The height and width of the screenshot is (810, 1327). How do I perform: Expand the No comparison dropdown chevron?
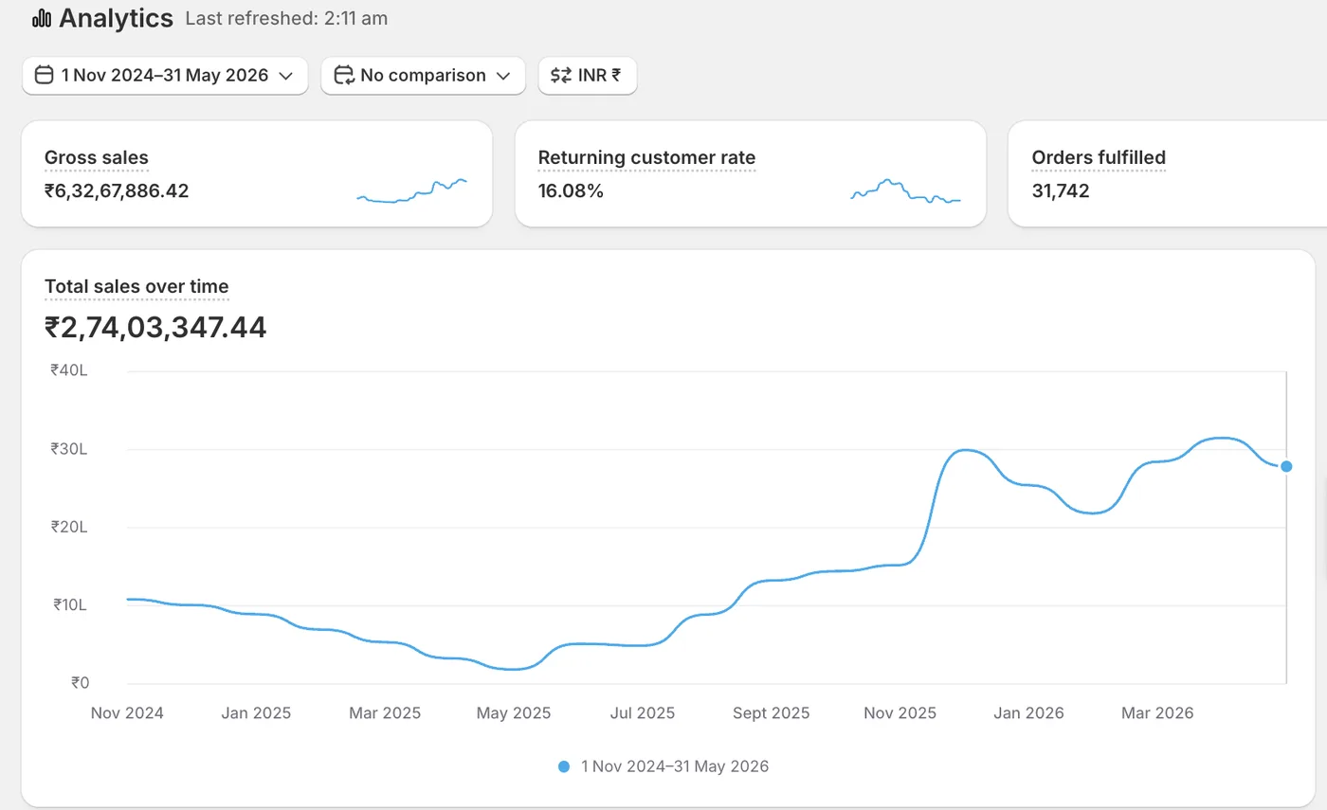[504, 76]
